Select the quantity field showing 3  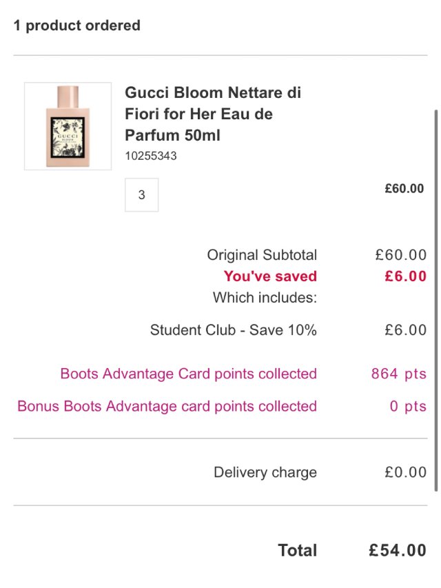click(141, 194)
